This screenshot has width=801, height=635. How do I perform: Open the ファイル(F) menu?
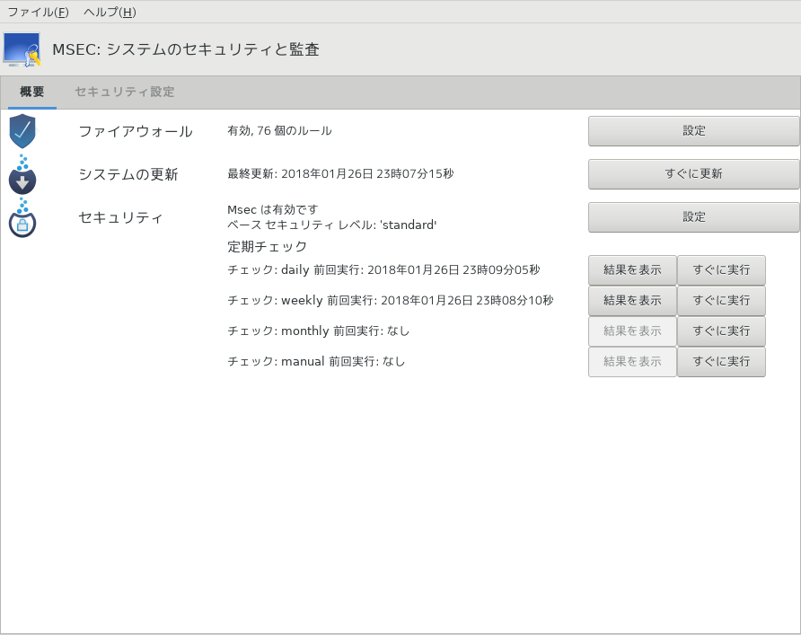[39, 12]
